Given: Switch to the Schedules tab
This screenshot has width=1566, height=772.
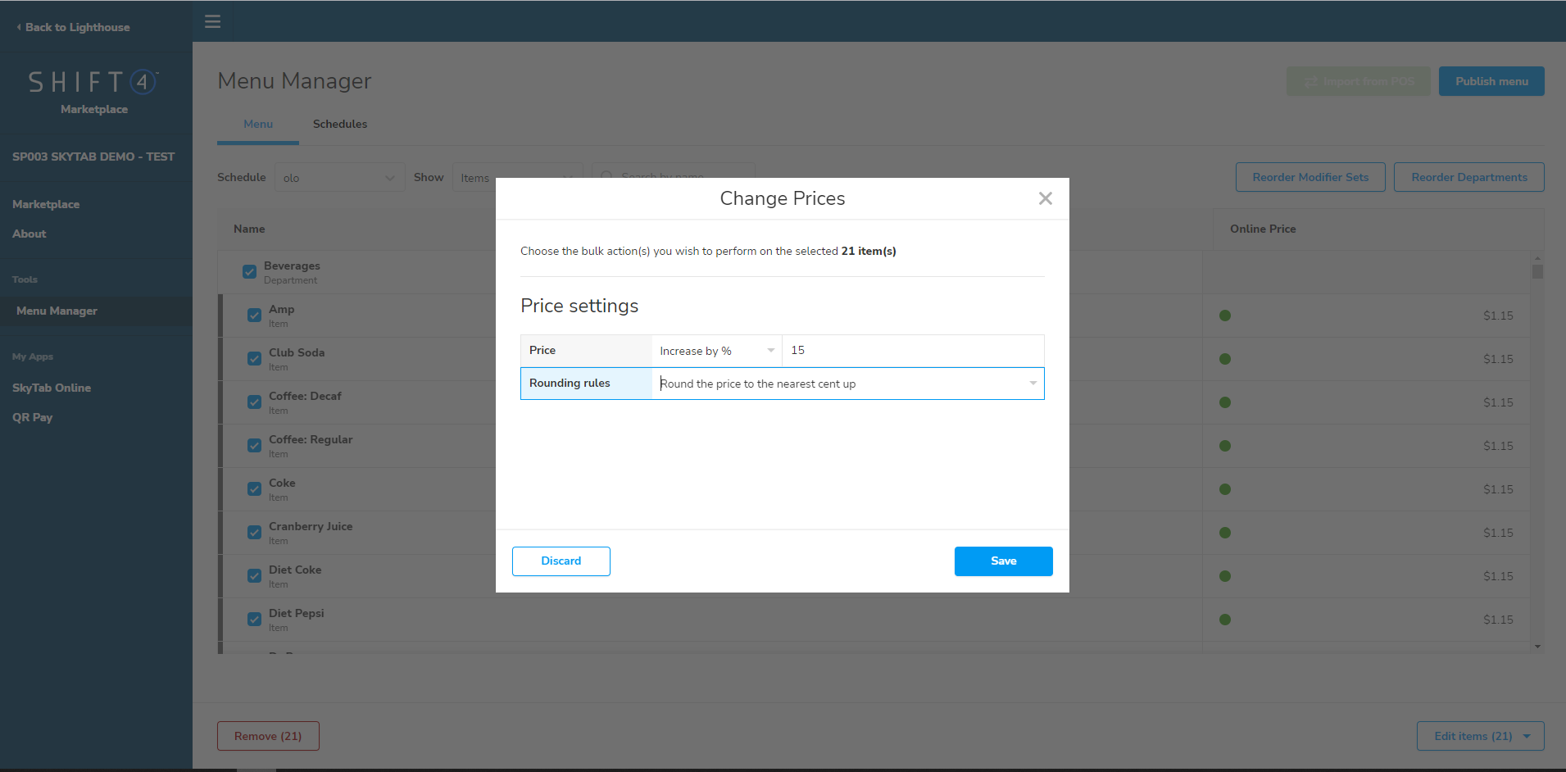Looking at the screenshot, I should point(339,124).
